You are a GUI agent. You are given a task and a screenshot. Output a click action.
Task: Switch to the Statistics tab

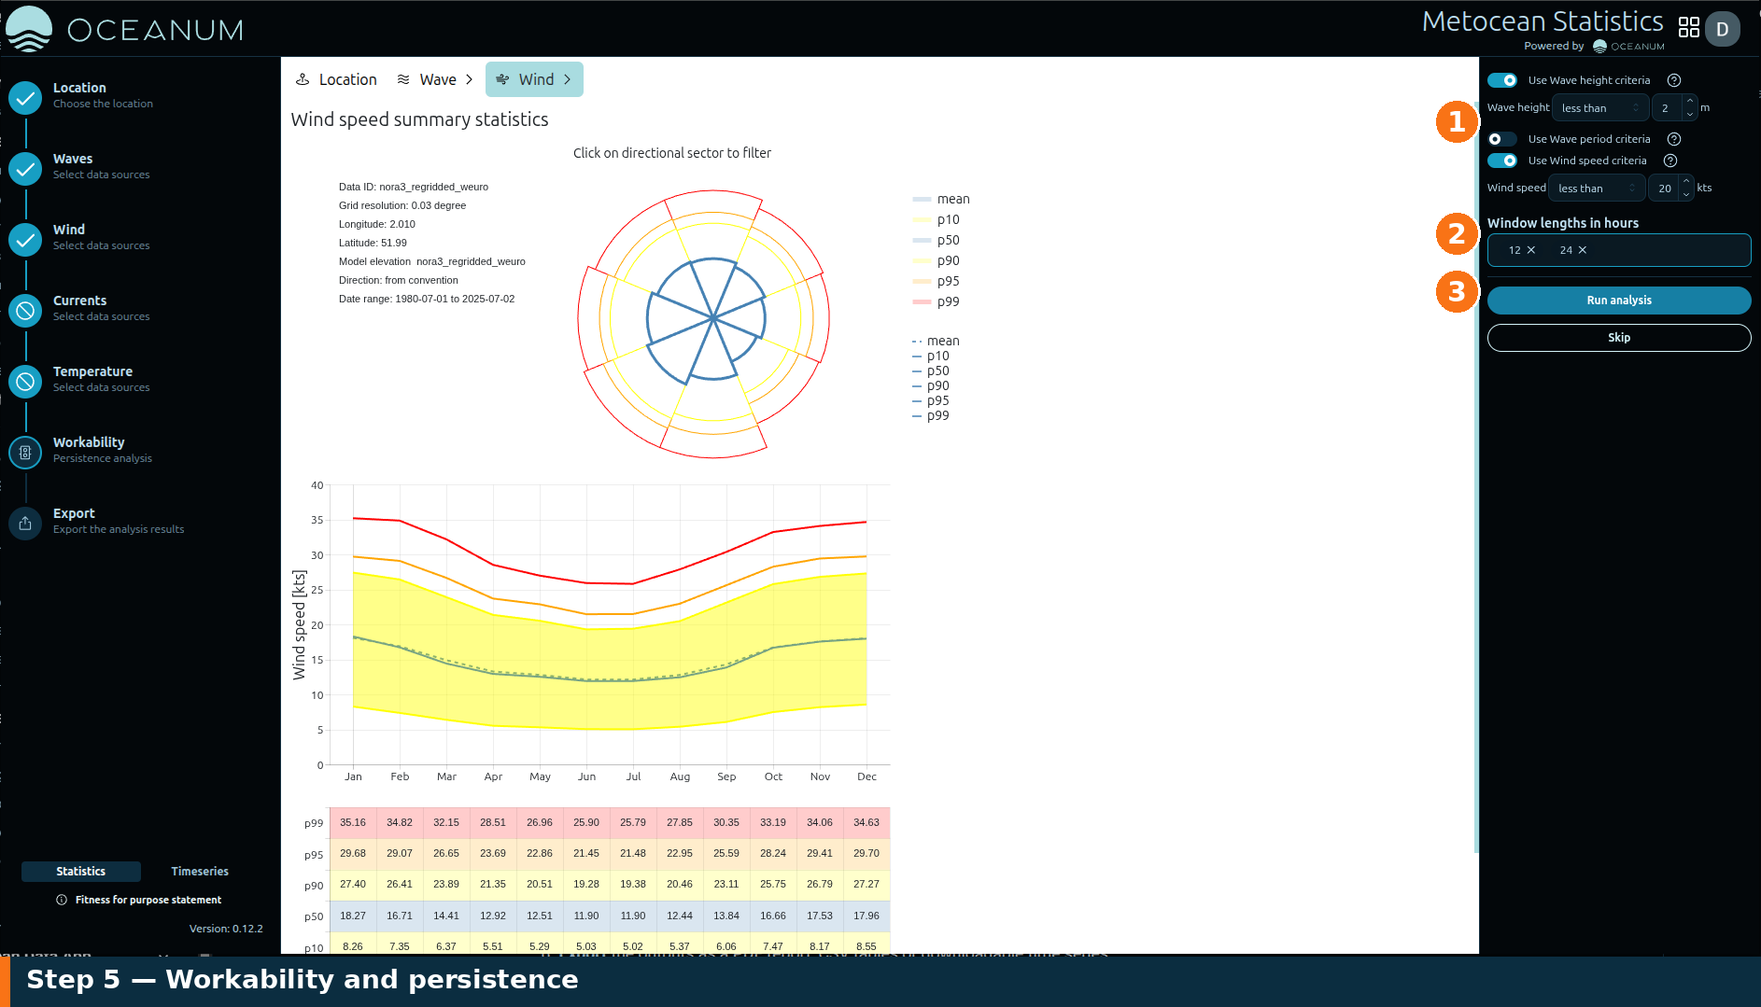pyautogui.click(x=81, y=872)
